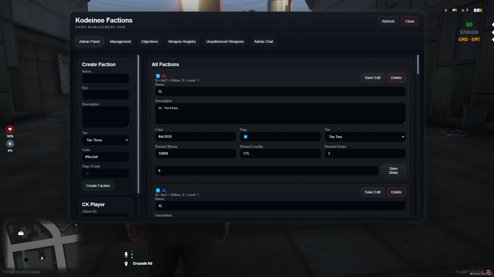Click Save Strike for the 5L faction
Viewport: 494px width, 277px height.
[393, 171]
